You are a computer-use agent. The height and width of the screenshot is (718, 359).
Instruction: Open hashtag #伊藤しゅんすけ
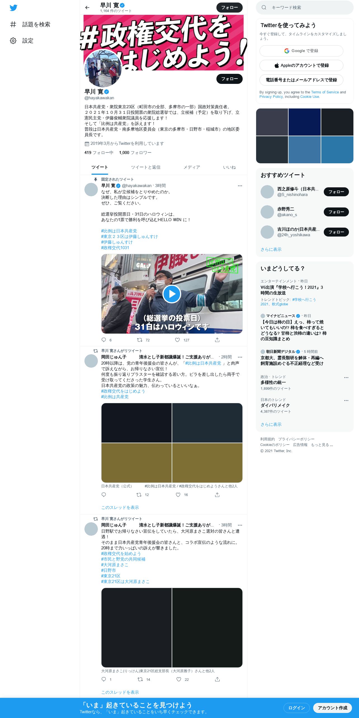[x=117, y=242]
